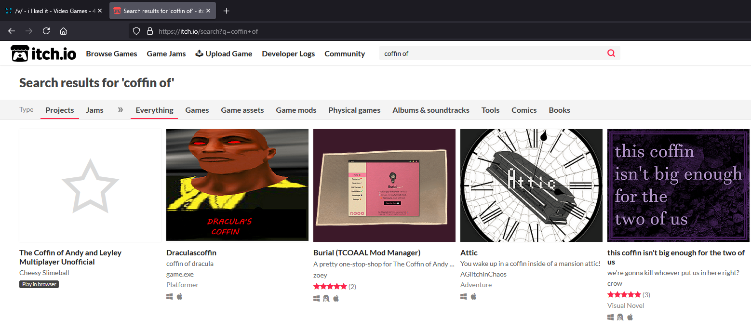Click the itch.io logo
Screen dimensions: 751x331
pos(44,53)
